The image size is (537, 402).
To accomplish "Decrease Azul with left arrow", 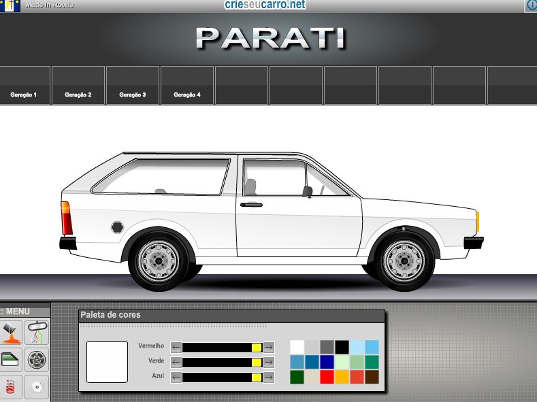I will 176,378.
